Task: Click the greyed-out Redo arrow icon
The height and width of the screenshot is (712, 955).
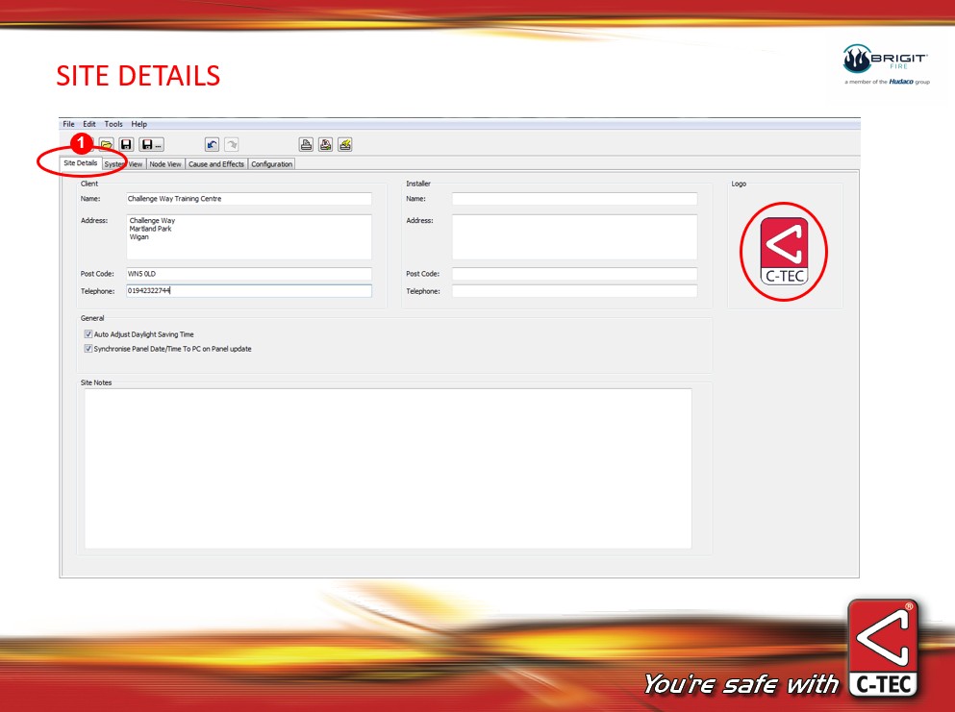Action: point(231,145)
